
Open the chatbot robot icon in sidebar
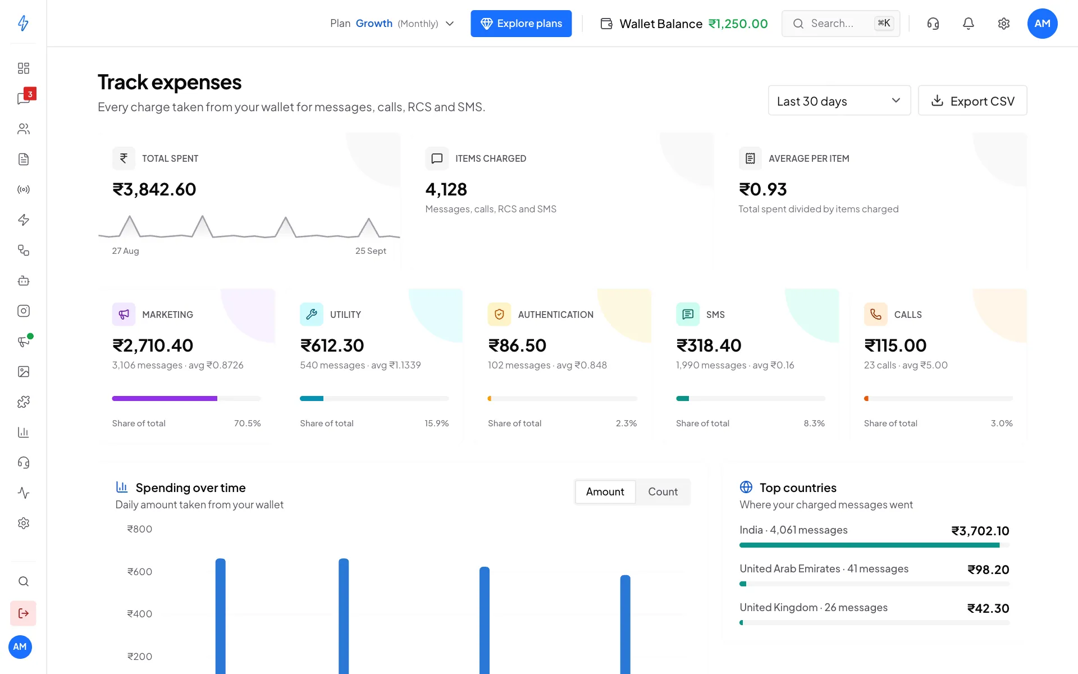tap(23, 280)
